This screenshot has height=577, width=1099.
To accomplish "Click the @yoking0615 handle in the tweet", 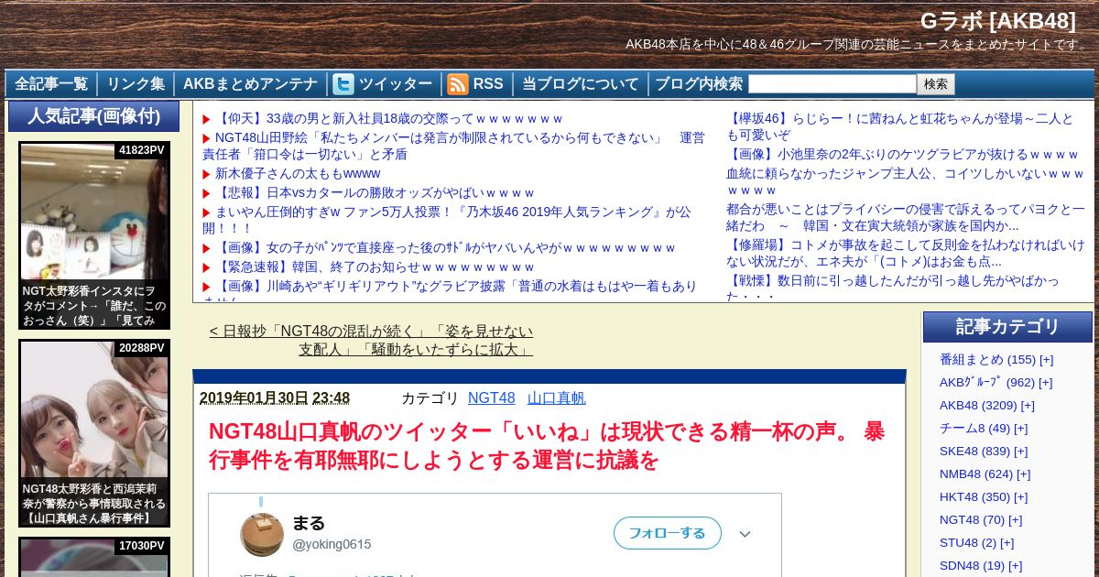I will [x=332, y=544].
